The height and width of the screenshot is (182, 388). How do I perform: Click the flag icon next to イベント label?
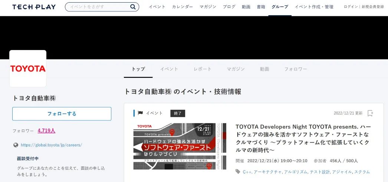click(x=140, y=113)
